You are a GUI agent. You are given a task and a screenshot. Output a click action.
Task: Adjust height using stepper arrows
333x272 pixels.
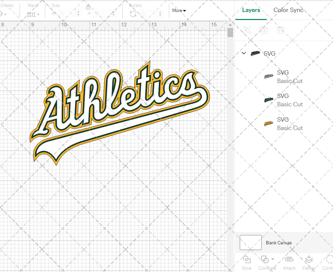tap(114, 14)
